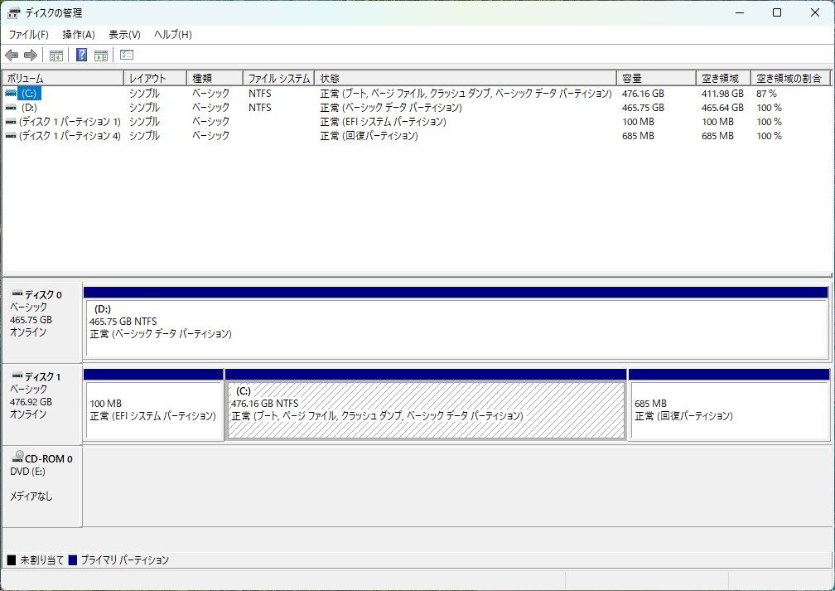835x591 pixels.
Task: Select the hatched (C:) 476.16 GB NTFS partition block
Action: coord(426,409)
